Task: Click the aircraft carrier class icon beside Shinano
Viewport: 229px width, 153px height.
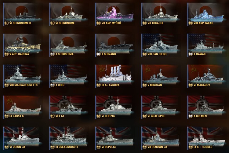Action: coord(99,54)
